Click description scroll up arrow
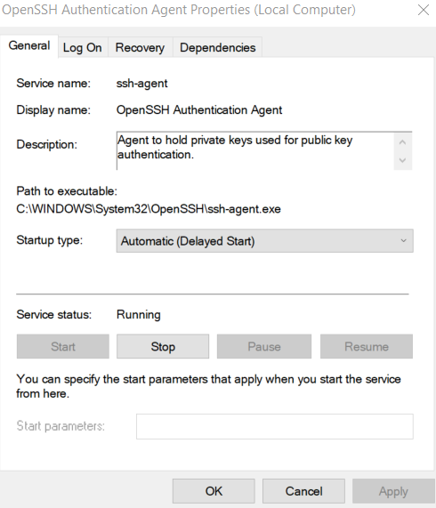 point(403,142)
